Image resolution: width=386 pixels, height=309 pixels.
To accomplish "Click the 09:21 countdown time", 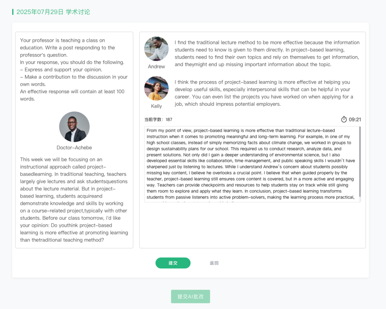I will tap(355, 120).
